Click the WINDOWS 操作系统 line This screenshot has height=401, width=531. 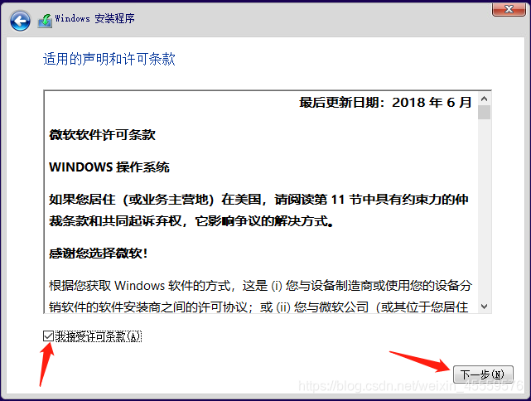point(109,167)
